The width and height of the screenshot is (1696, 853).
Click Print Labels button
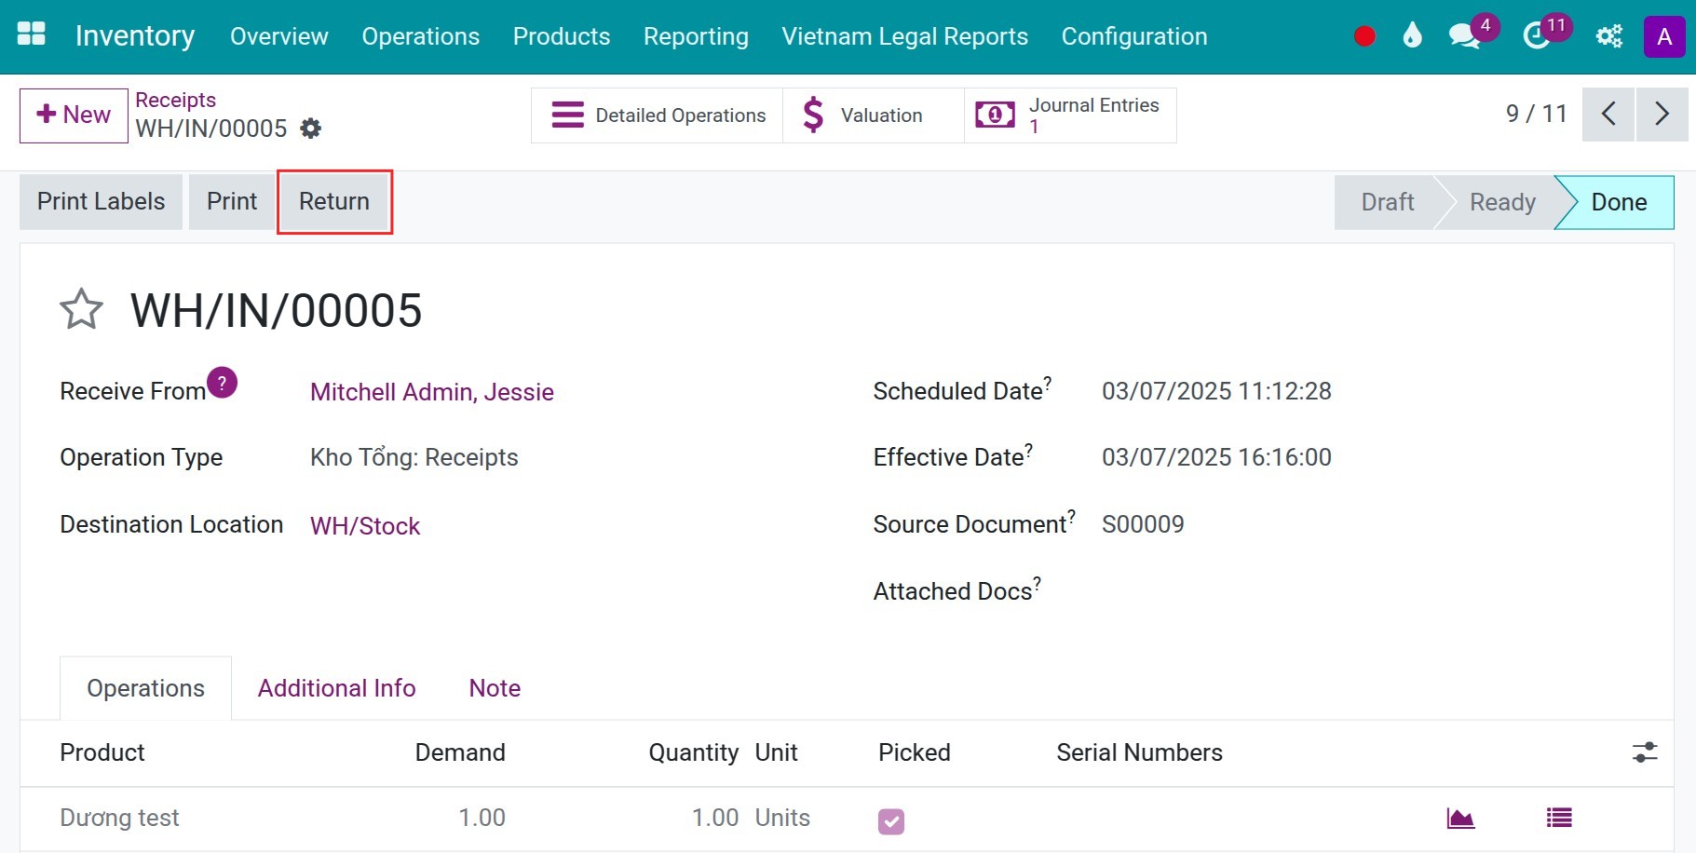coord(101,201)
